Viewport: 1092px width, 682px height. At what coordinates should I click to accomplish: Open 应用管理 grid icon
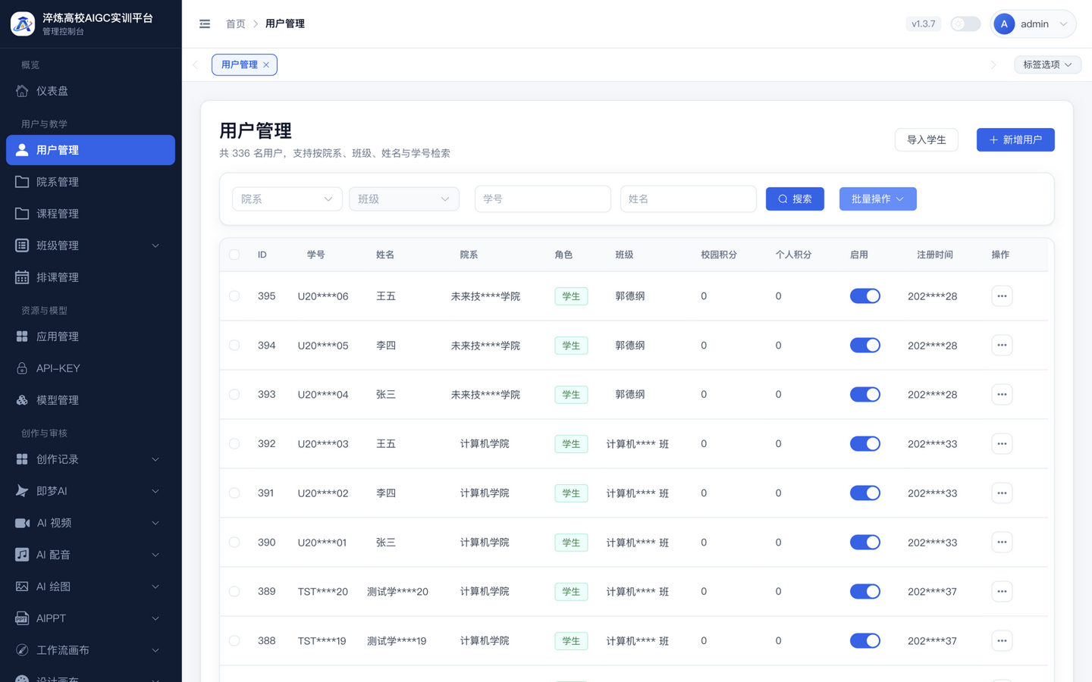click(22, 336)
